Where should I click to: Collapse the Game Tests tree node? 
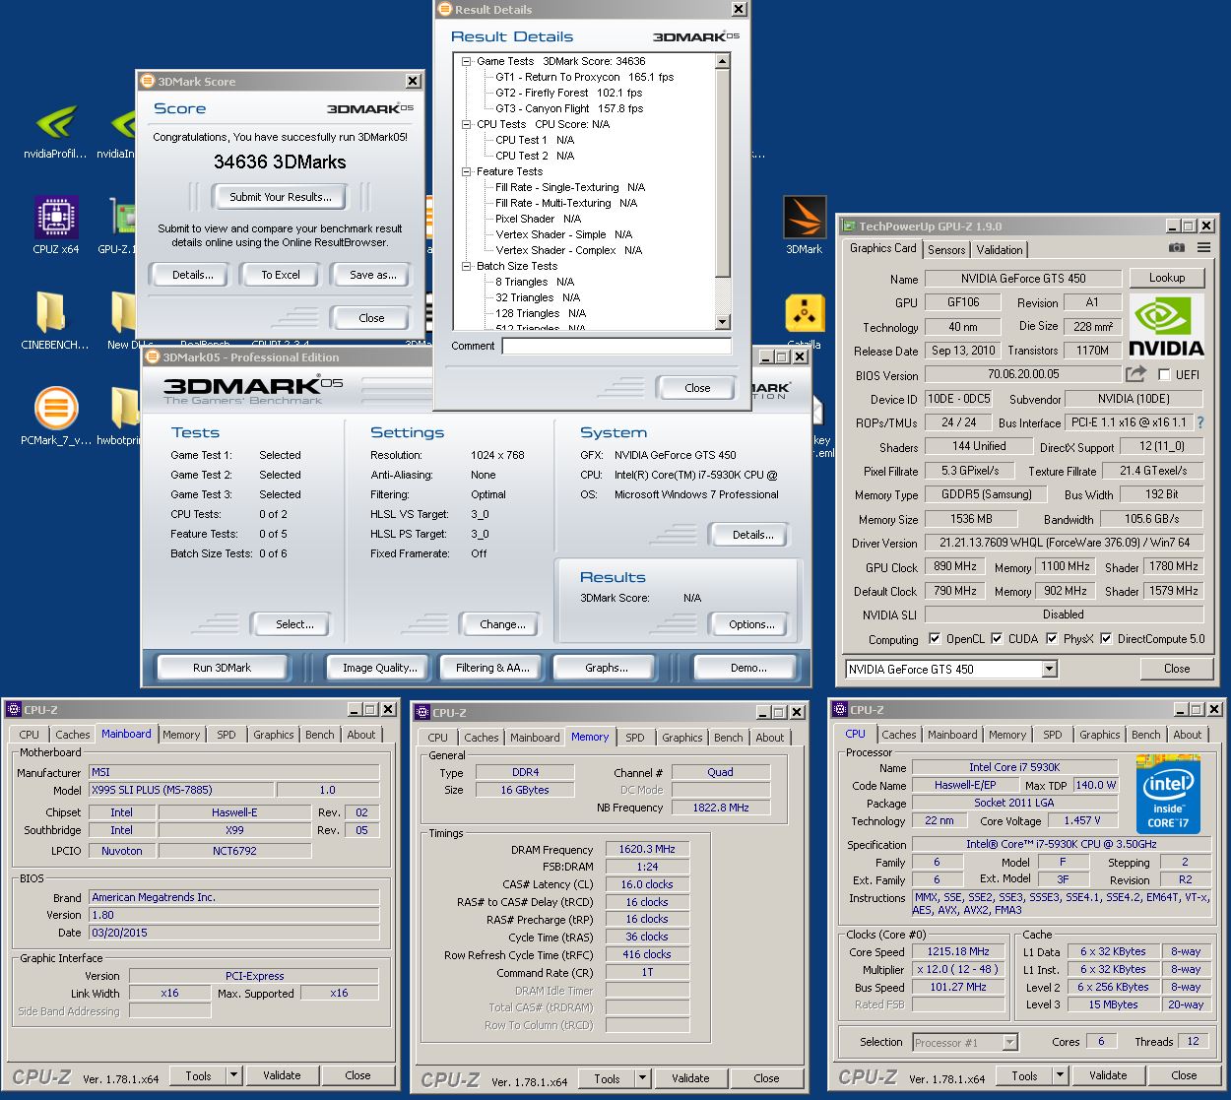(467, 61)
